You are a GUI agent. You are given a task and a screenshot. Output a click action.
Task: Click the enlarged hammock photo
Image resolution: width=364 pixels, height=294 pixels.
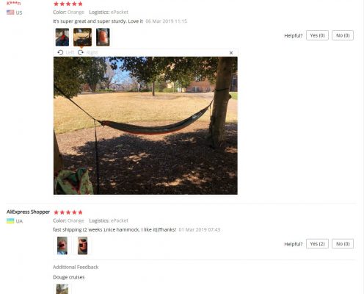pyautogui.click(x=145, y=126)
